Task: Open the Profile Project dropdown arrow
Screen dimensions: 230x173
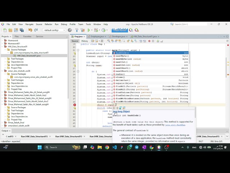Action: tap(107, 30)
